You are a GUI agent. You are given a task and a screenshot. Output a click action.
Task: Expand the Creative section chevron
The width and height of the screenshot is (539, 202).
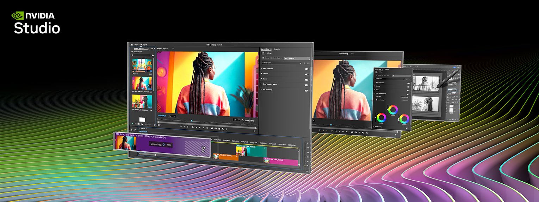pyautogui.click(x=261, y=74)
